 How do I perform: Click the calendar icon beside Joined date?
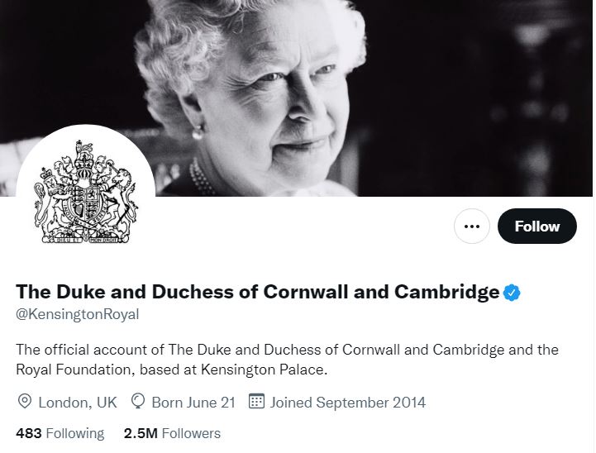coord(256,403)
